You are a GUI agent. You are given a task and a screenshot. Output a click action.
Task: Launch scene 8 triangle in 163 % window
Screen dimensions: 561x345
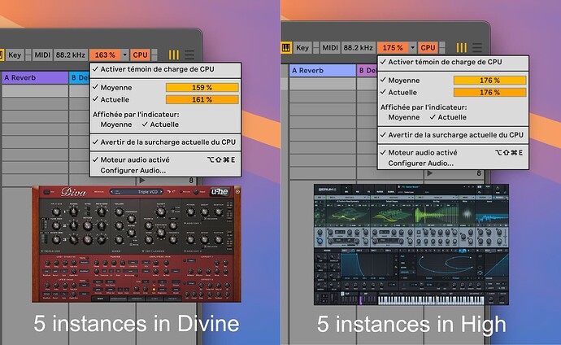click(143, 181)
